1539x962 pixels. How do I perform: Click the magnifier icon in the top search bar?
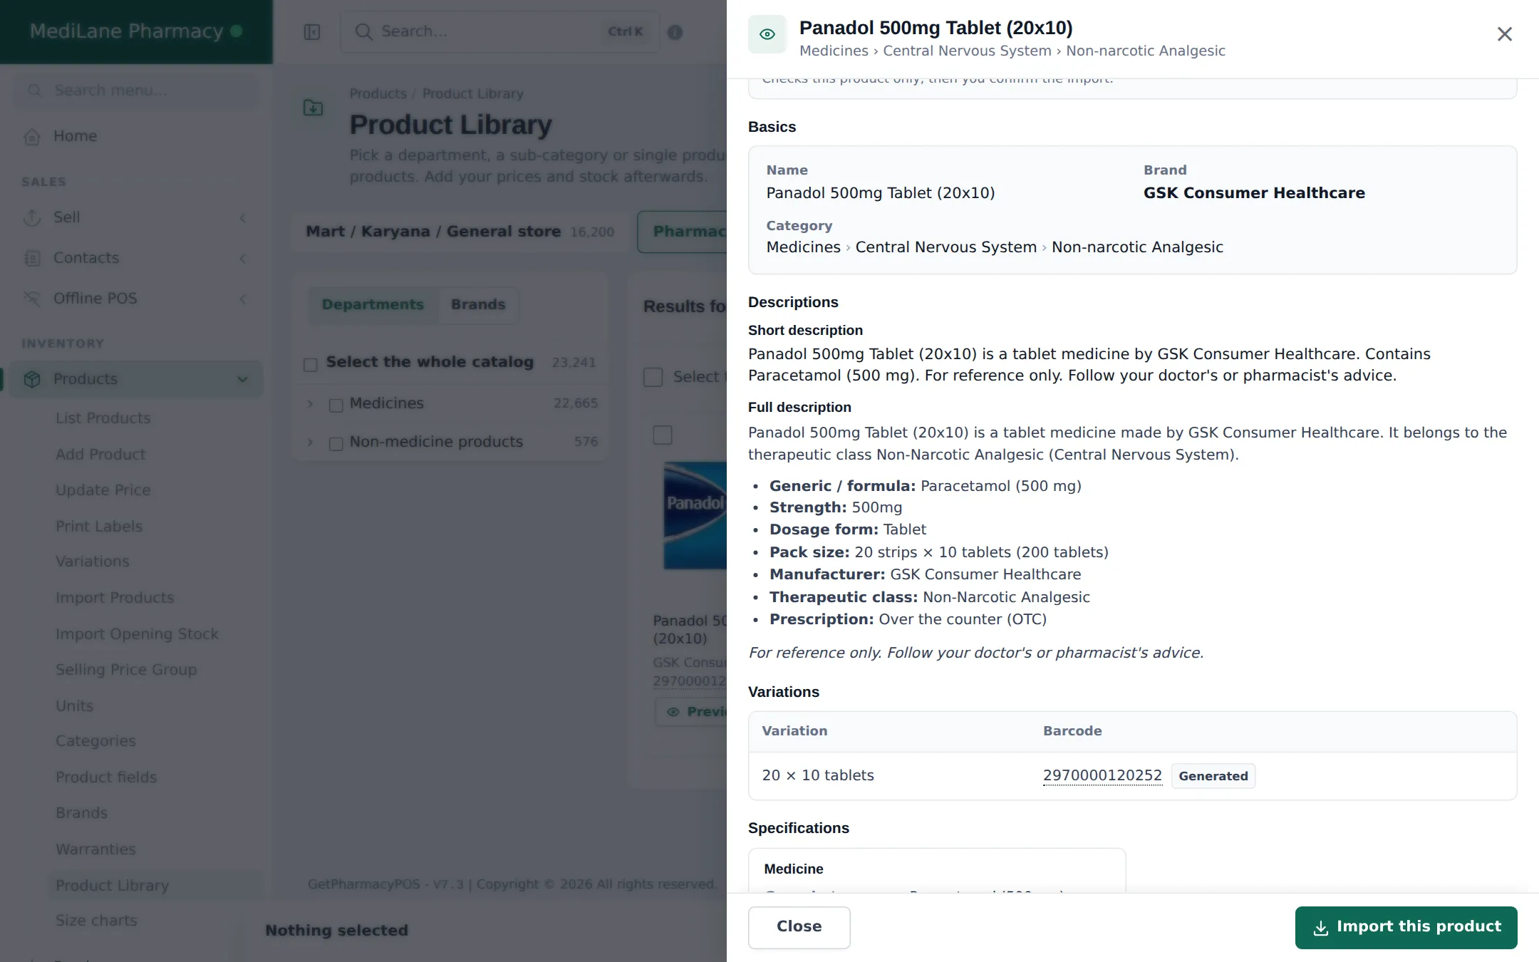tap(364, 32)
